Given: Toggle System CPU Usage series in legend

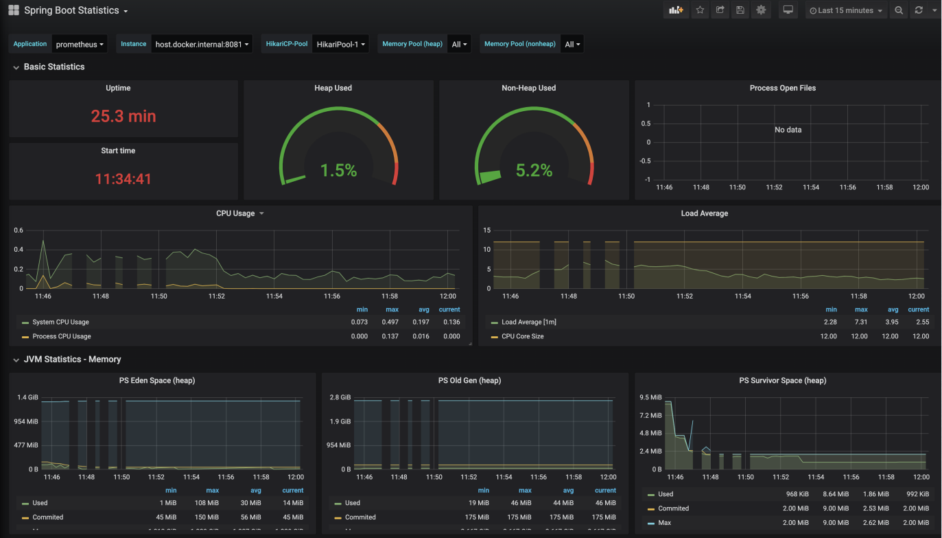Looking at the screenshot, I should [60, 322].
